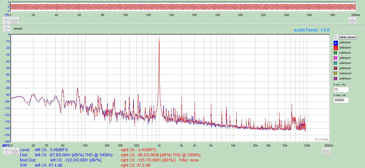
Task: Click down arrow beside the remark label
Action: point(6,30)
